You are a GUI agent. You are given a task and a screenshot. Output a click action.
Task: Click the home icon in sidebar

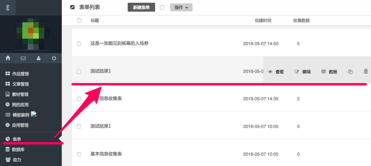pyautogui.click(x=8, y=58)
